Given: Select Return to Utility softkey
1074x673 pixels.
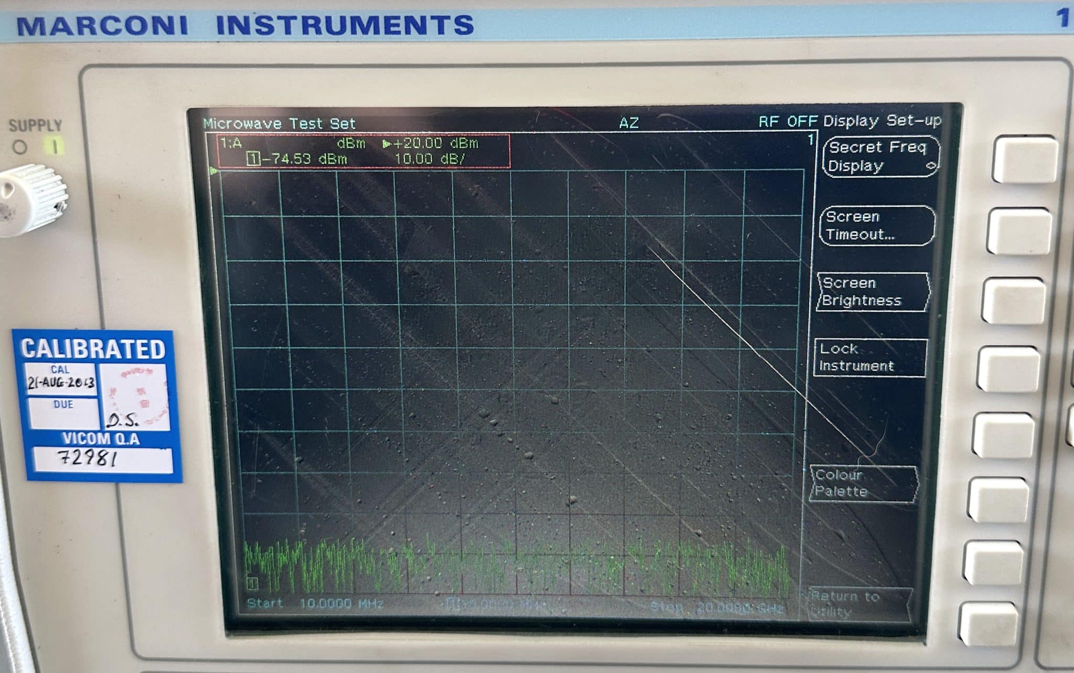Looking at the screenshot, I should click(858, 604).
